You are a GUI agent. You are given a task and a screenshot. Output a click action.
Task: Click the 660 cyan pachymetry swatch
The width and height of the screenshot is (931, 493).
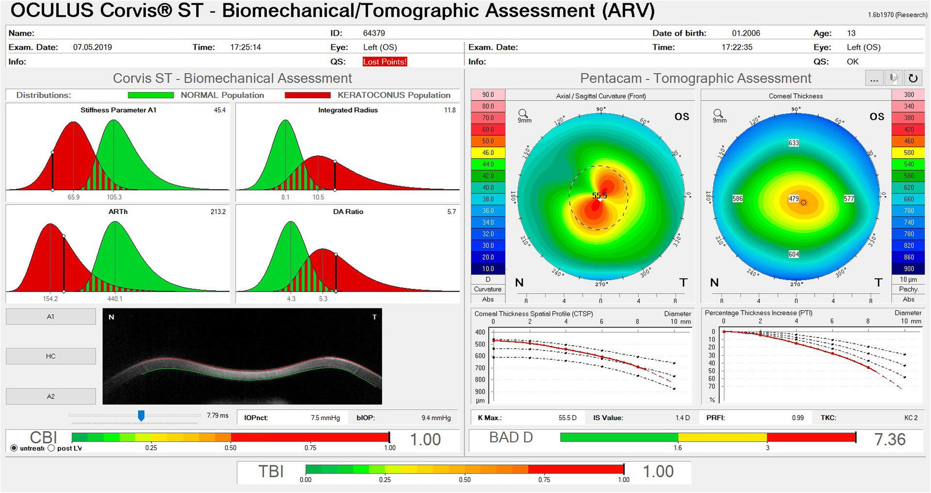click(x=909, y=199)
